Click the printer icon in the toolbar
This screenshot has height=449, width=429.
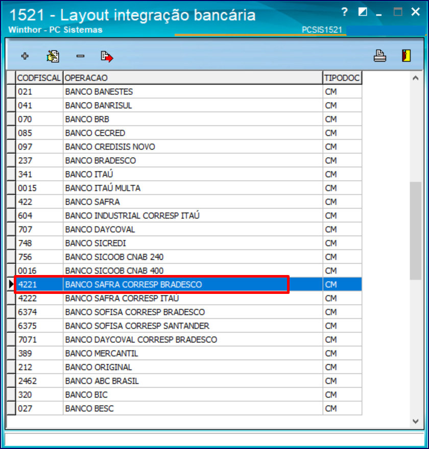(379, 56)
